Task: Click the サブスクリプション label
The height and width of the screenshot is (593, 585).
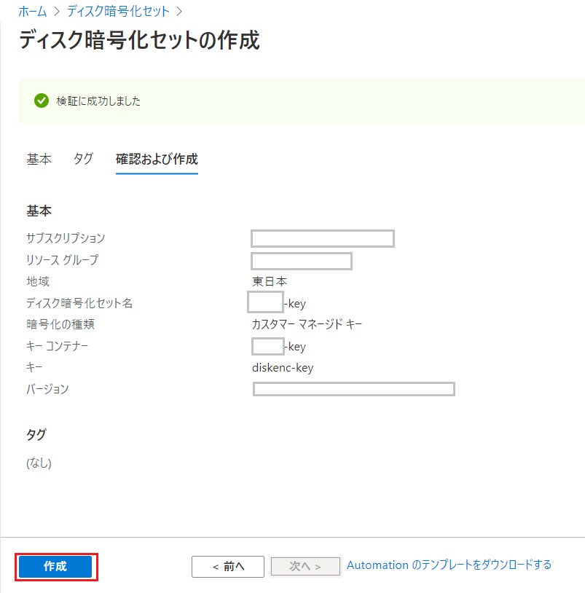Action: click(66, 238)
